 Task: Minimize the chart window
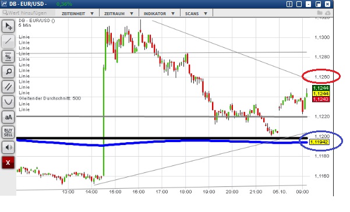pos(309,4)
